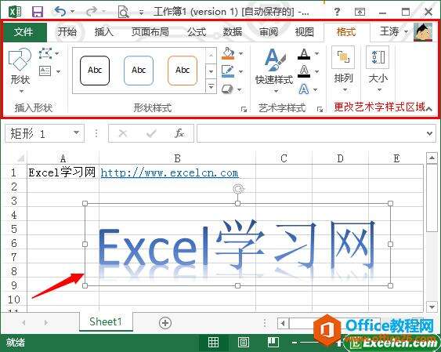
Task: Open Print Preview from quick access toolbar
Action: click(123, 12)
